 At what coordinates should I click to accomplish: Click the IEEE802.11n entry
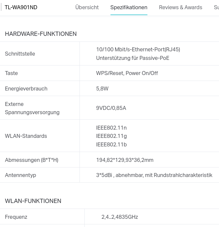pos(111,128)
